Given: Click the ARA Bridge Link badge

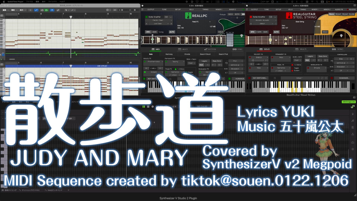Looking at the screenshot, I should 348,102.
